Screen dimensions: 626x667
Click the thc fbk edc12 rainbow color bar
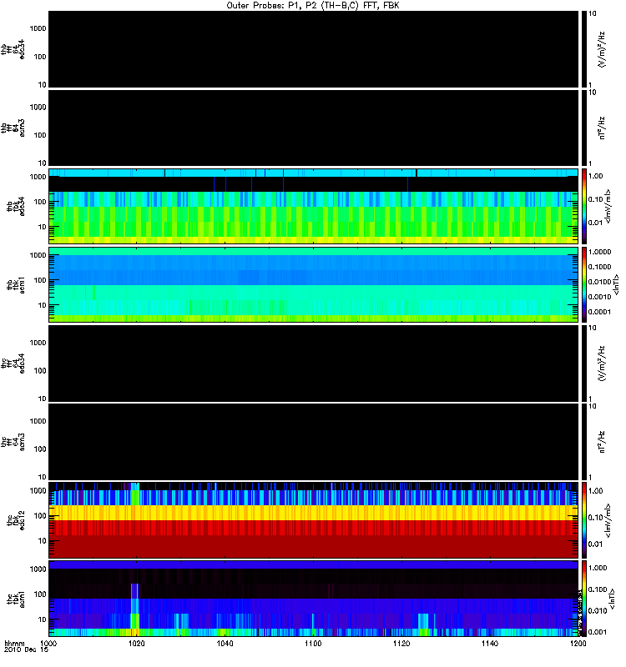[584, 519]
